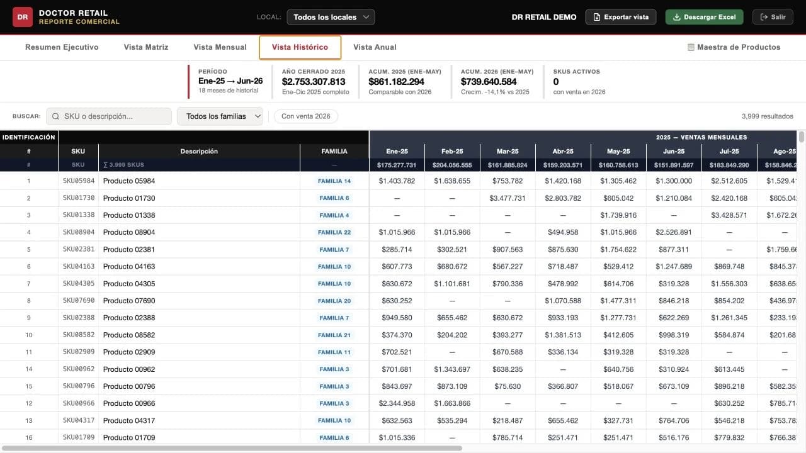The width and height of the screenshot is (806, 453).
Task: Click Producto 08582 description
Action: (x=129, y=335)
